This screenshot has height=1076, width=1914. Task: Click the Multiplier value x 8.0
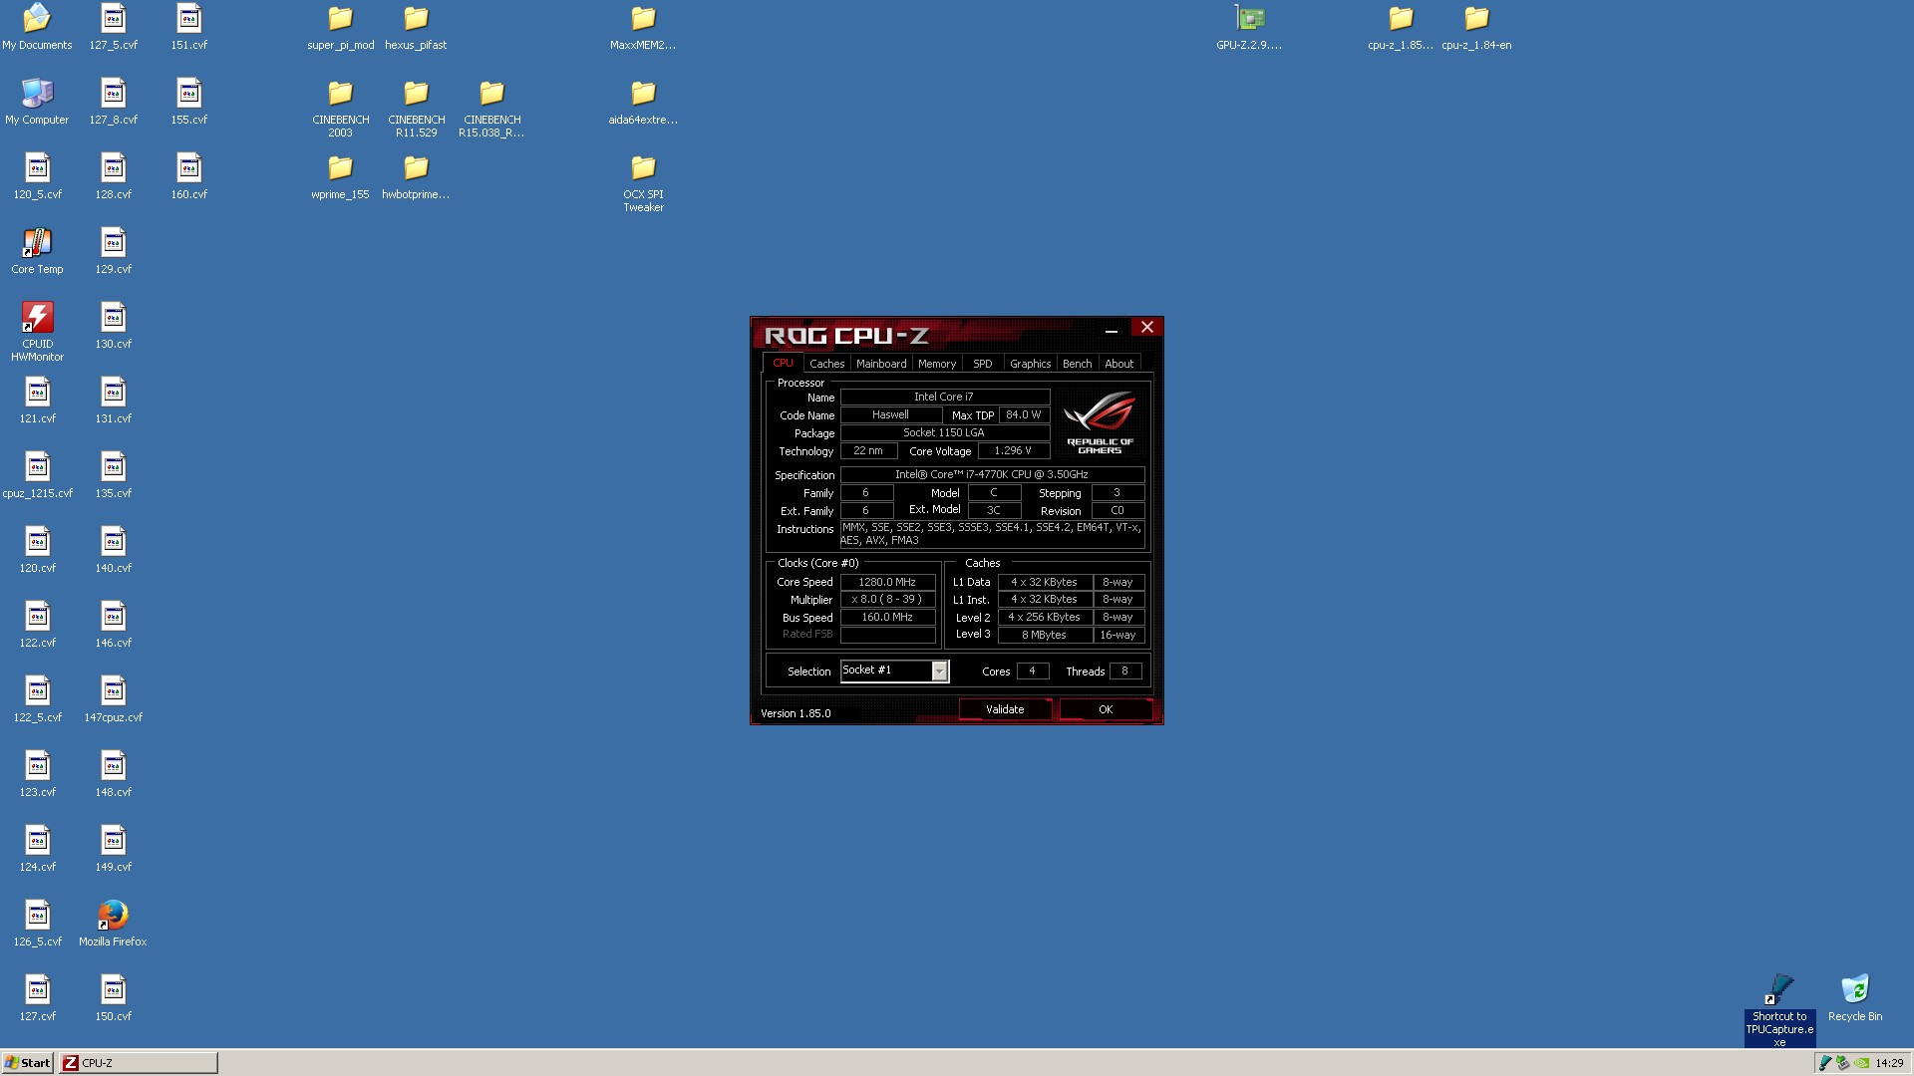[887, 600]
